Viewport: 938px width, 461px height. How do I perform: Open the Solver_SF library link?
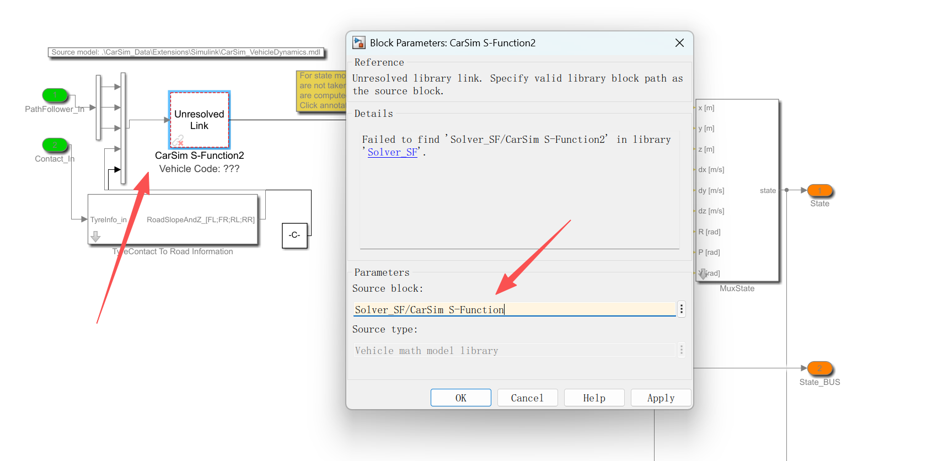(x=392, y=152)
